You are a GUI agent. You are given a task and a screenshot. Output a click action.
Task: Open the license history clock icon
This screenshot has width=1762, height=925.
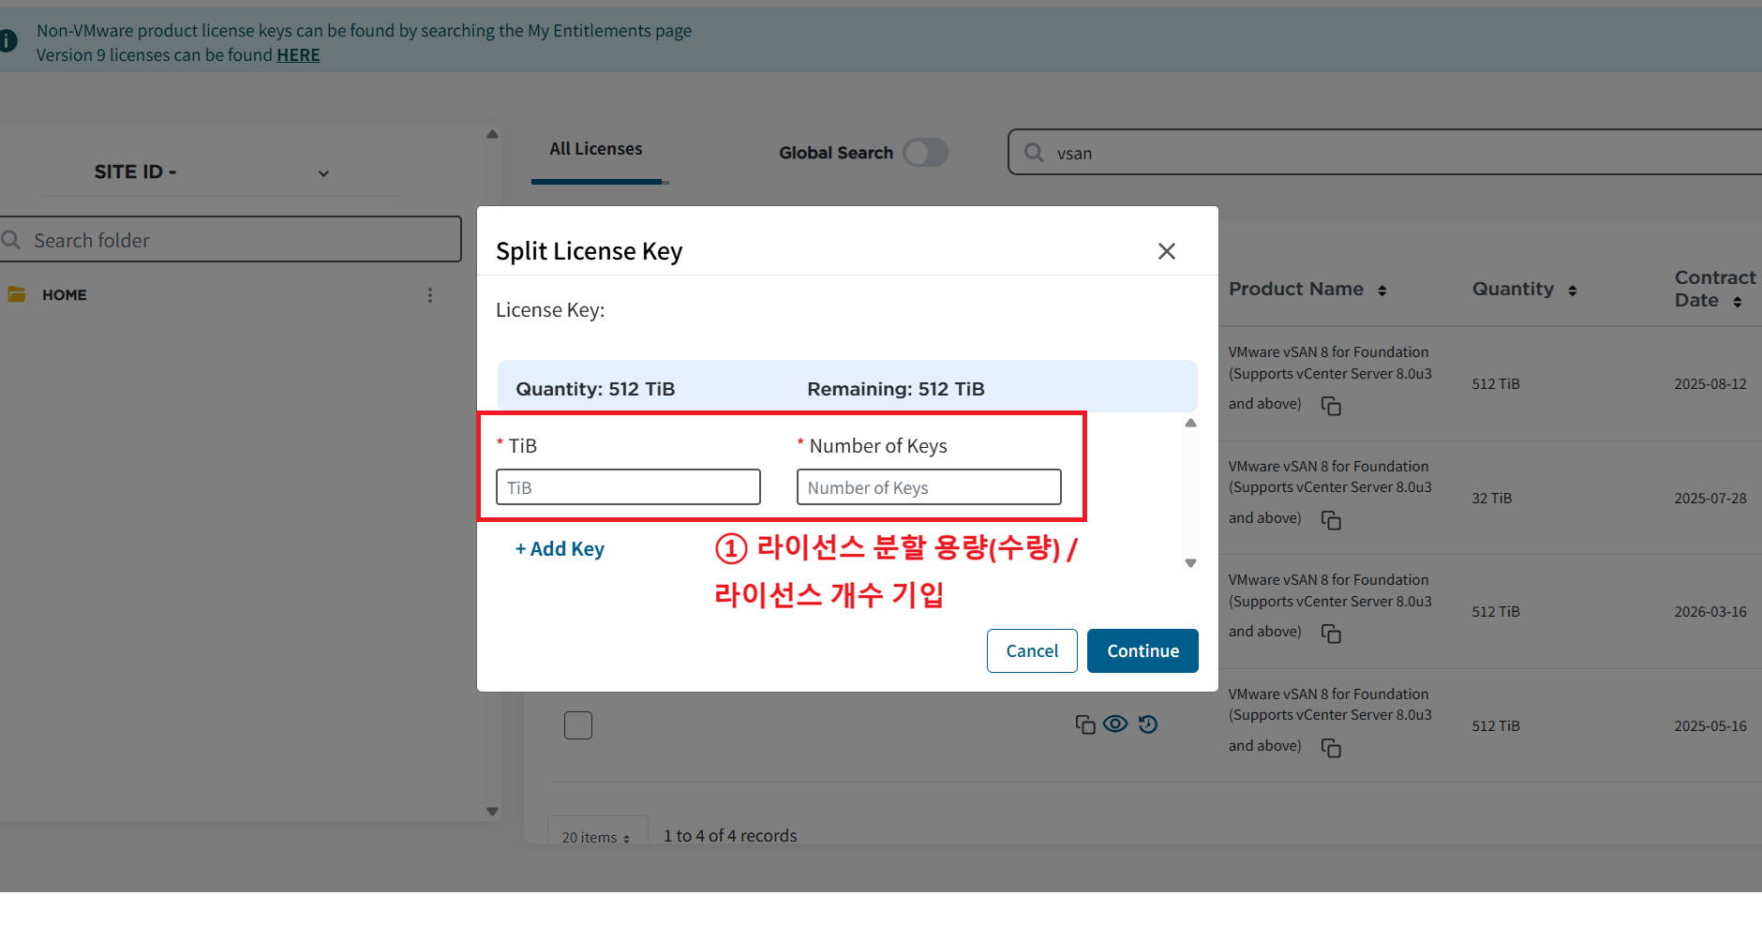1148,724
